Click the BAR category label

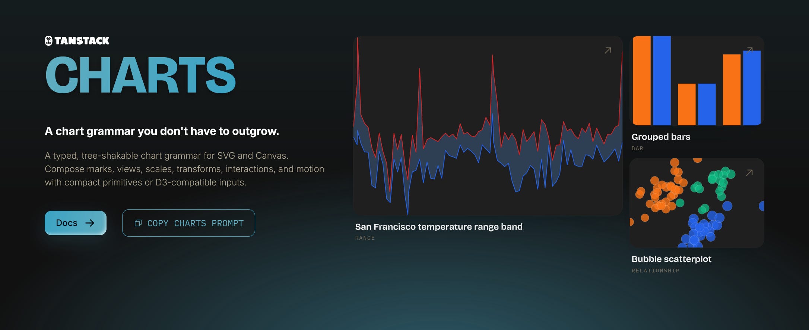[x=638, y=148]
